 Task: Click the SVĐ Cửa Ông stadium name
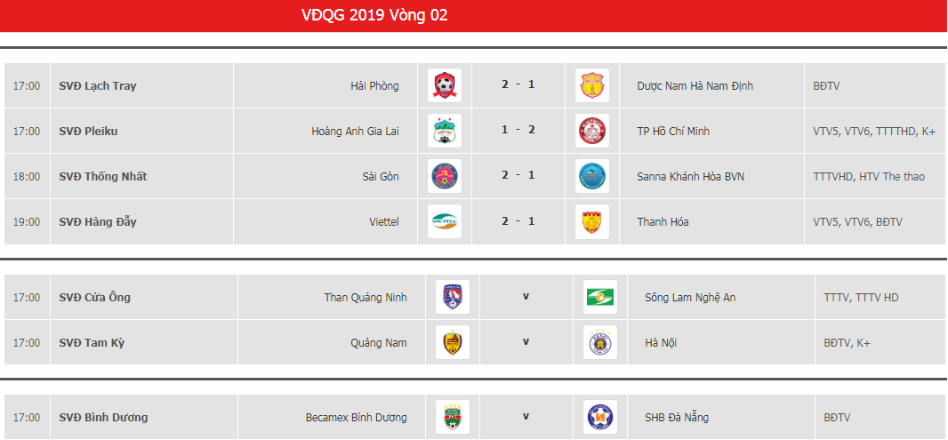coord(95,298)
